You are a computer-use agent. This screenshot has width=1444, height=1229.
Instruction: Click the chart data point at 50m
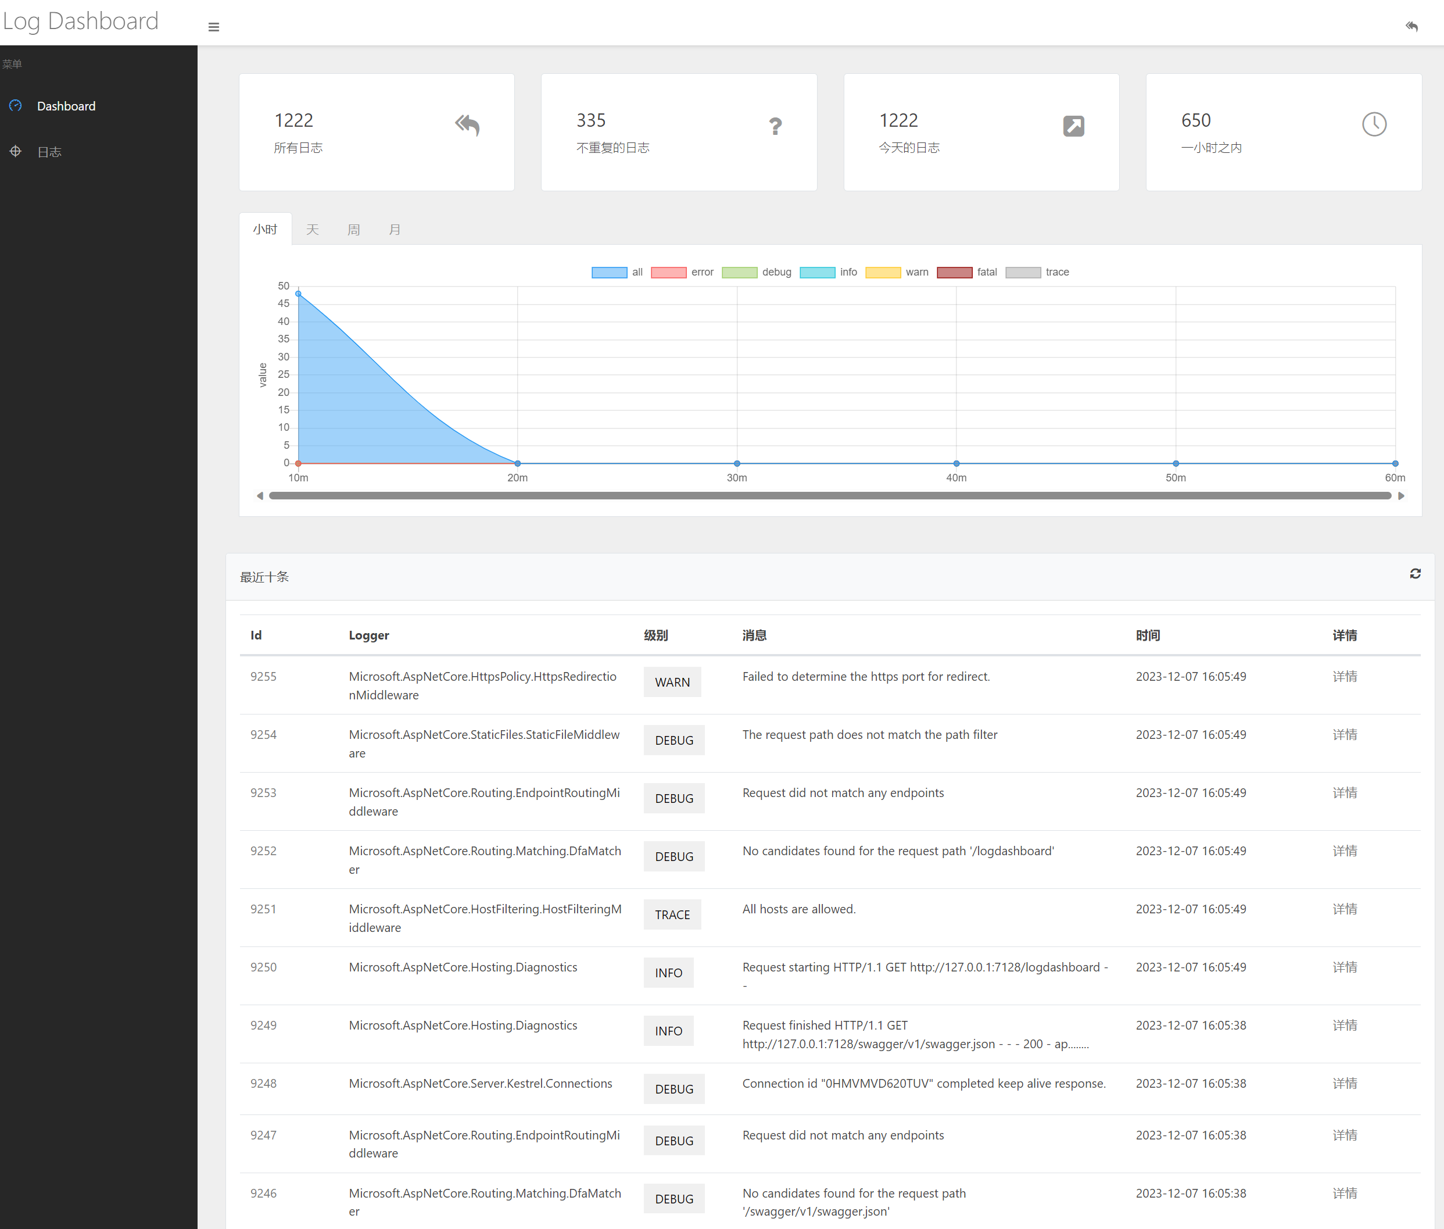coord(1176,463)
